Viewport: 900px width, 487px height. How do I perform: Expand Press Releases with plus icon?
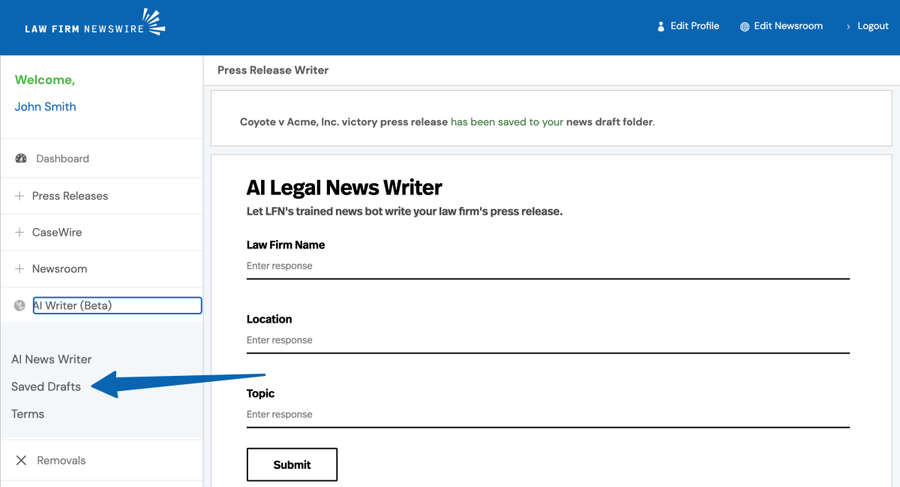(x=19, y=196)
